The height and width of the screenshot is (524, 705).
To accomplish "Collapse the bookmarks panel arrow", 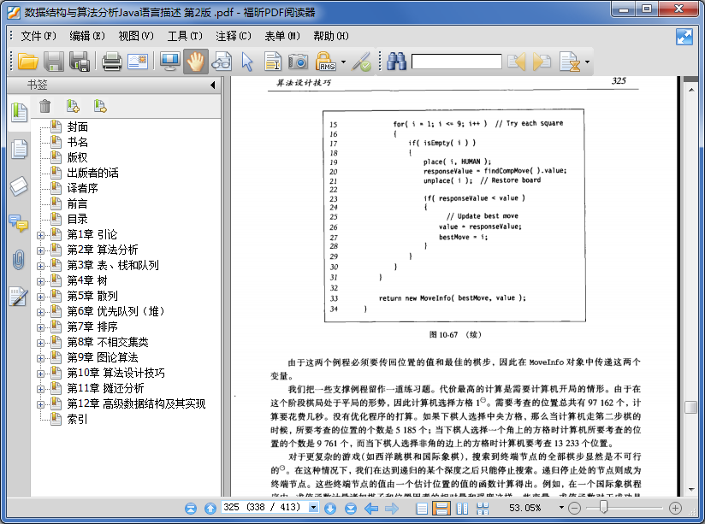I will (213, 85).
